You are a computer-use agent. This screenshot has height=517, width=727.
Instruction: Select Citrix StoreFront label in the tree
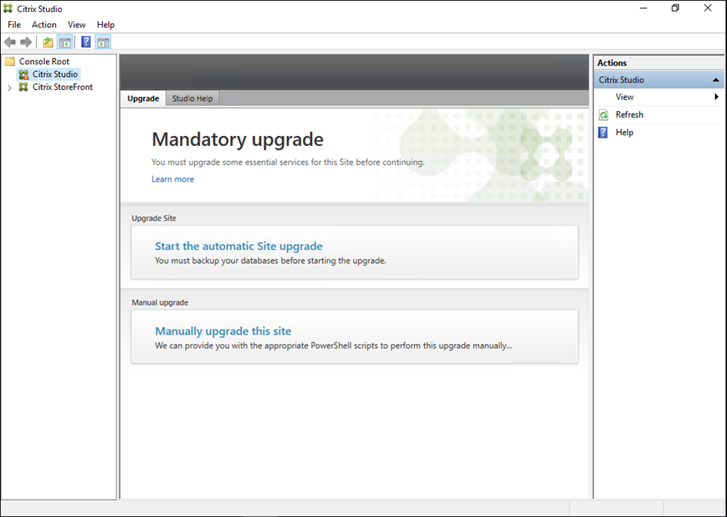point(63,87)
